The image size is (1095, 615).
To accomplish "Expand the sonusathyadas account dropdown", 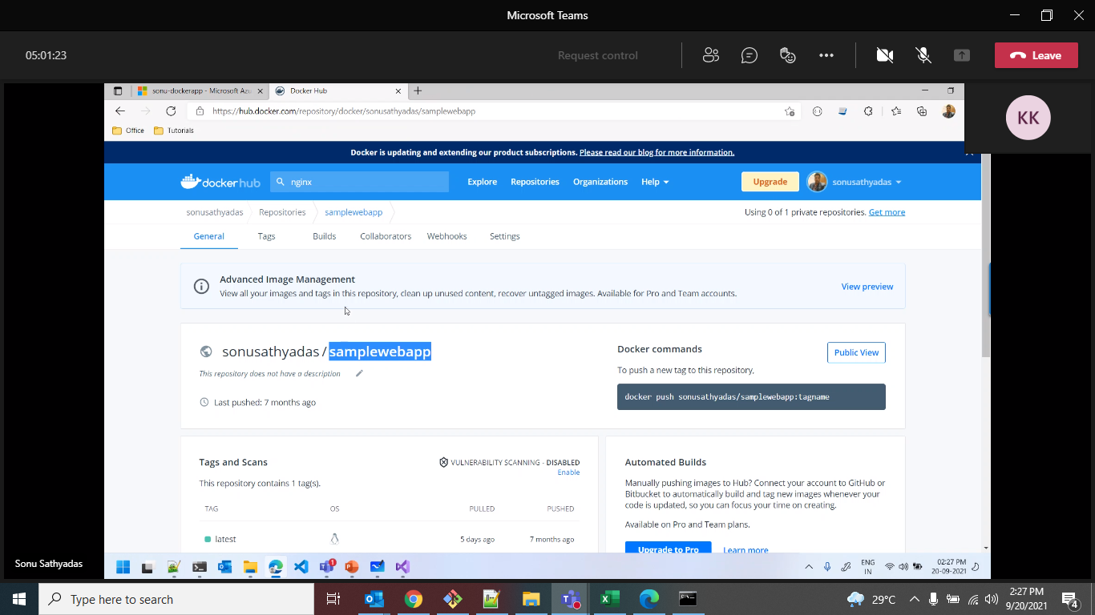I will coord(855,182).
